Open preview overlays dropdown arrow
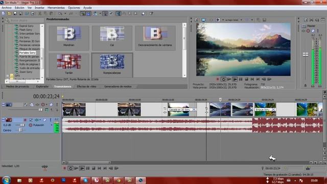Image resolution: width=327 pixels, height=184 pixels. (252, 20)
